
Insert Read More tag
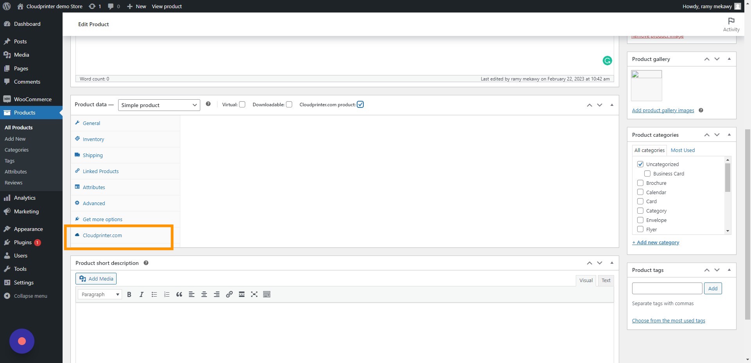click(x=242, y=294)
